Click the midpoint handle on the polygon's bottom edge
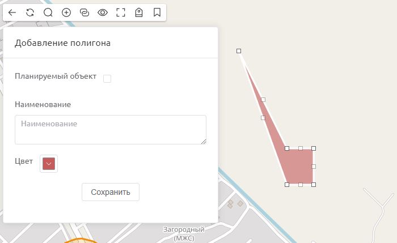Screen dimensions: 397x243 pyautogui.click(x=300, y=185)
